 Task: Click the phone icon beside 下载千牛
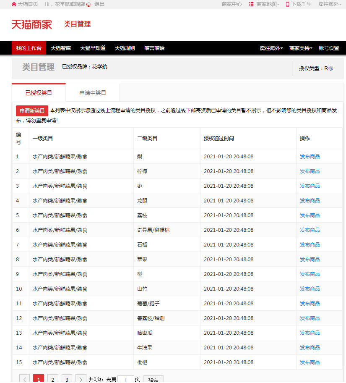click(x=287, y=4)
